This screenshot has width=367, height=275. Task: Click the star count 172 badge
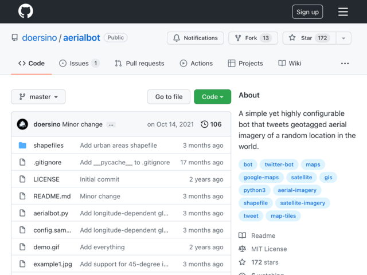(x=322, y=38)
